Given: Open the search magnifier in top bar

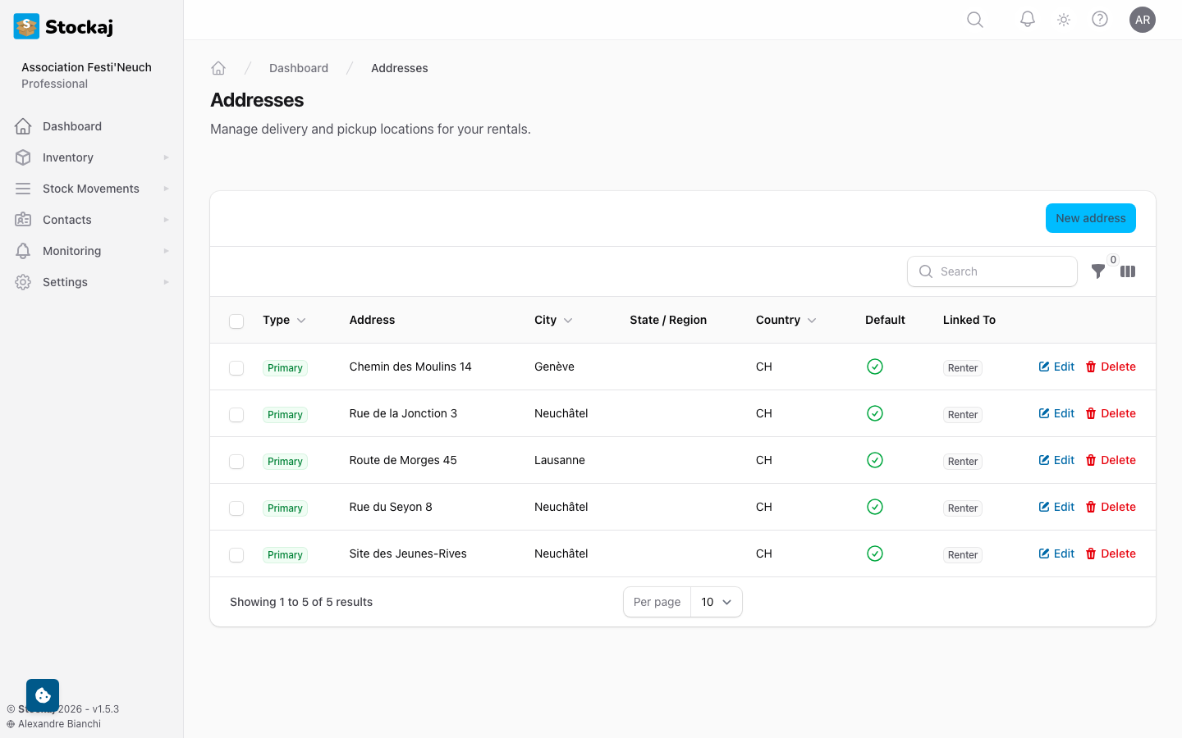Looking at the screenshot, I should point(975,20).
